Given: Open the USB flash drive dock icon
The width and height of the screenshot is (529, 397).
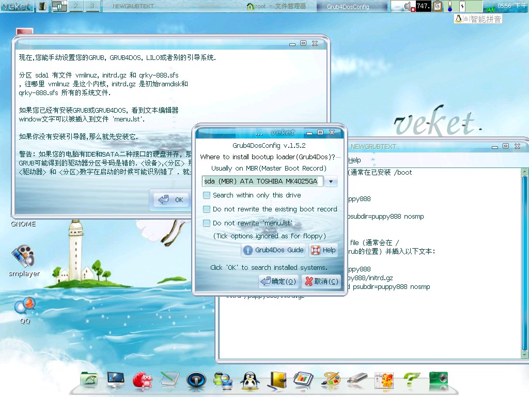Looking at the screenshot, I should click(x=357, y=379).
